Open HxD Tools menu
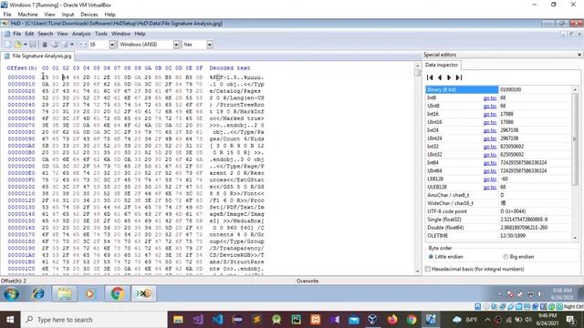 coord(101,34)
